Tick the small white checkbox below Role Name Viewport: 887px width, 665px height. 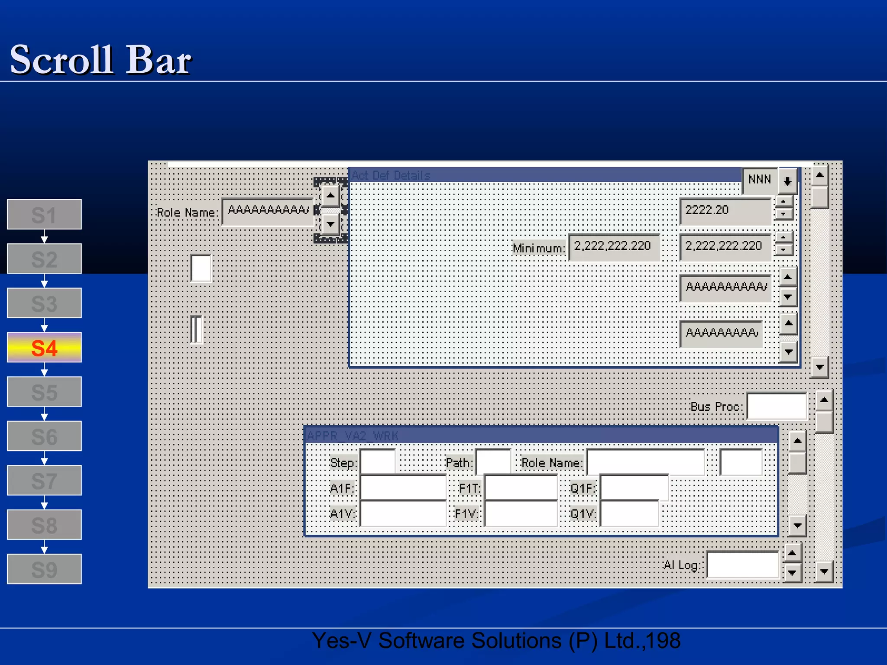(201, 268)
